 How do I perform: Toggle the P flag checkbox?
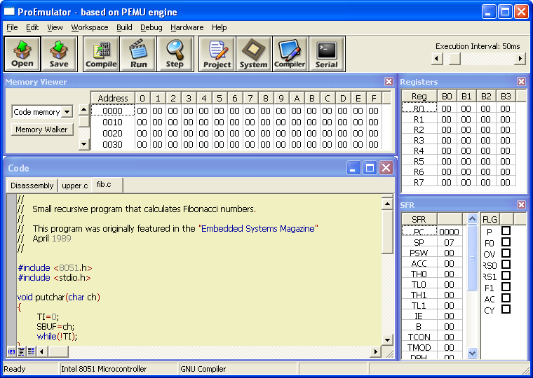click(x=506, y=231)
